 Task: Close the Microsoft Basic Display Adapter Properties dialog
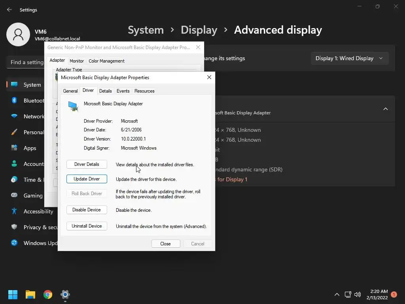209,77
